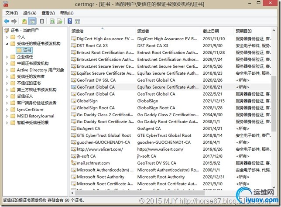Screen dimensions: 281x207
Task: Click the certificate icon of the DST Root CA X3 row
Action: click(73, 45)
